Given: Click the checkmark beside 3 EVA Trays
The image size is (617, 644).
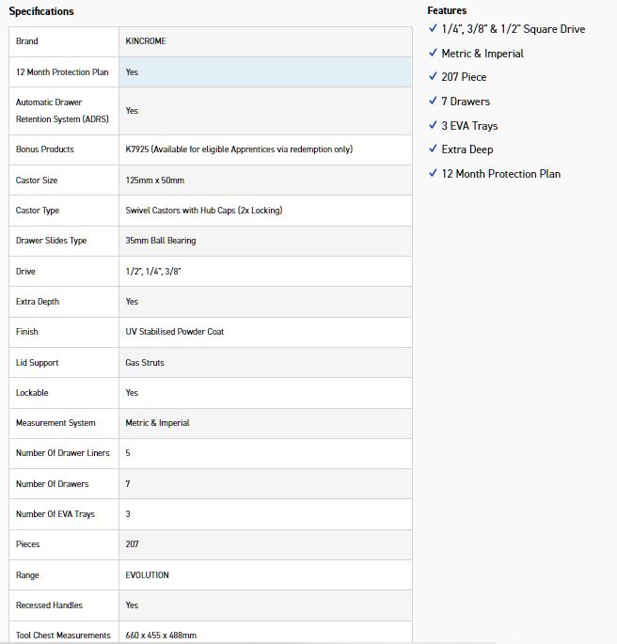Looking at the screenshot, I should point(433,125).
